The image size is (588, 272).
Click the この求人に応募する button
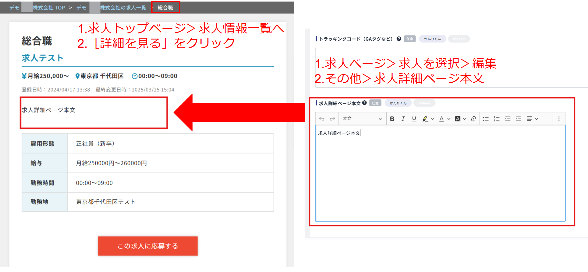[148, 246]
